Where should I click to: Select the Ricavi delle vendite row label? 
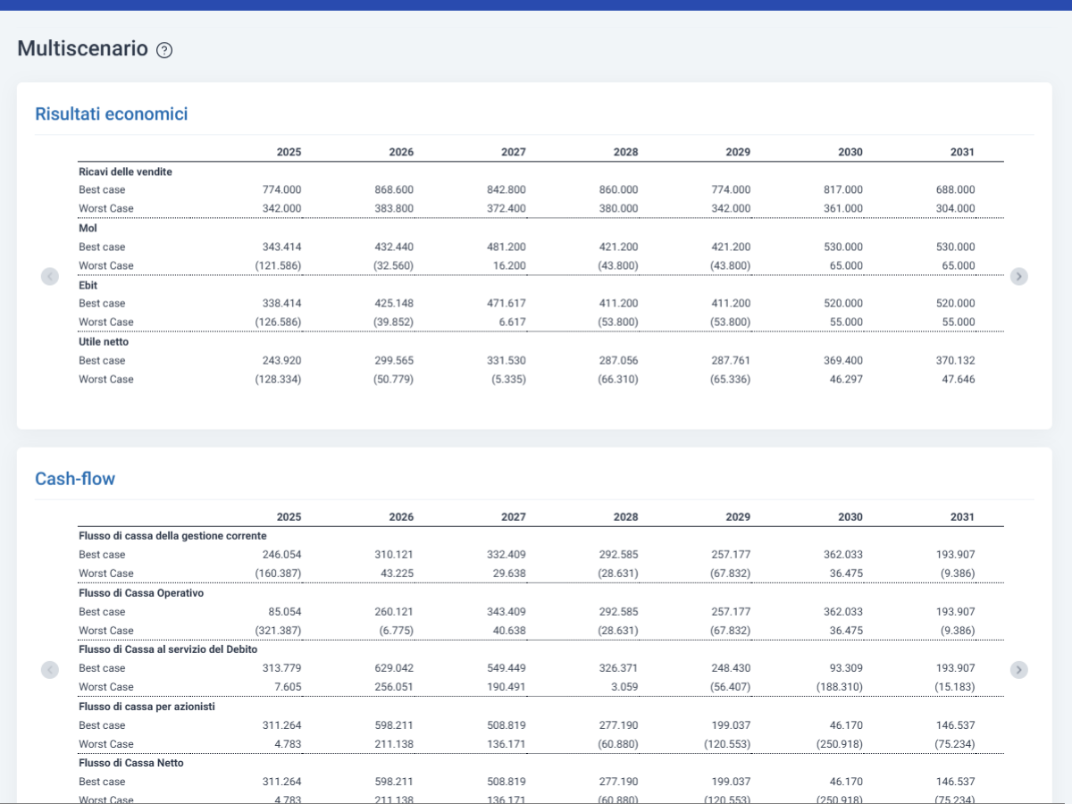125,171
